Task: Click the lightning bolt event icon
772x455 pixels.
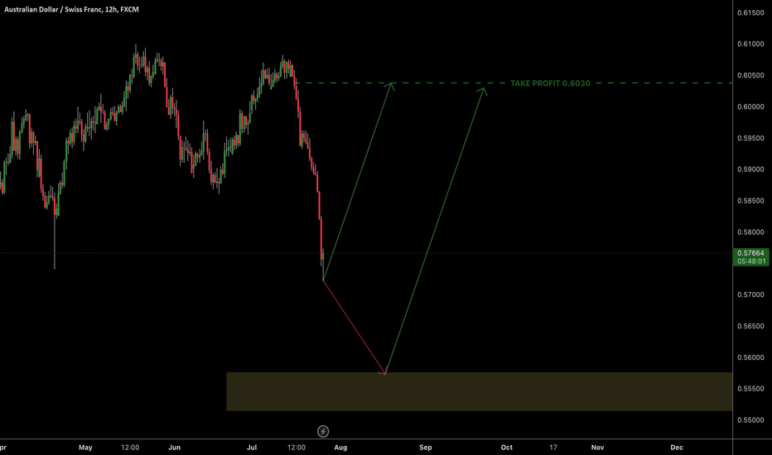Action: point(323,431)
